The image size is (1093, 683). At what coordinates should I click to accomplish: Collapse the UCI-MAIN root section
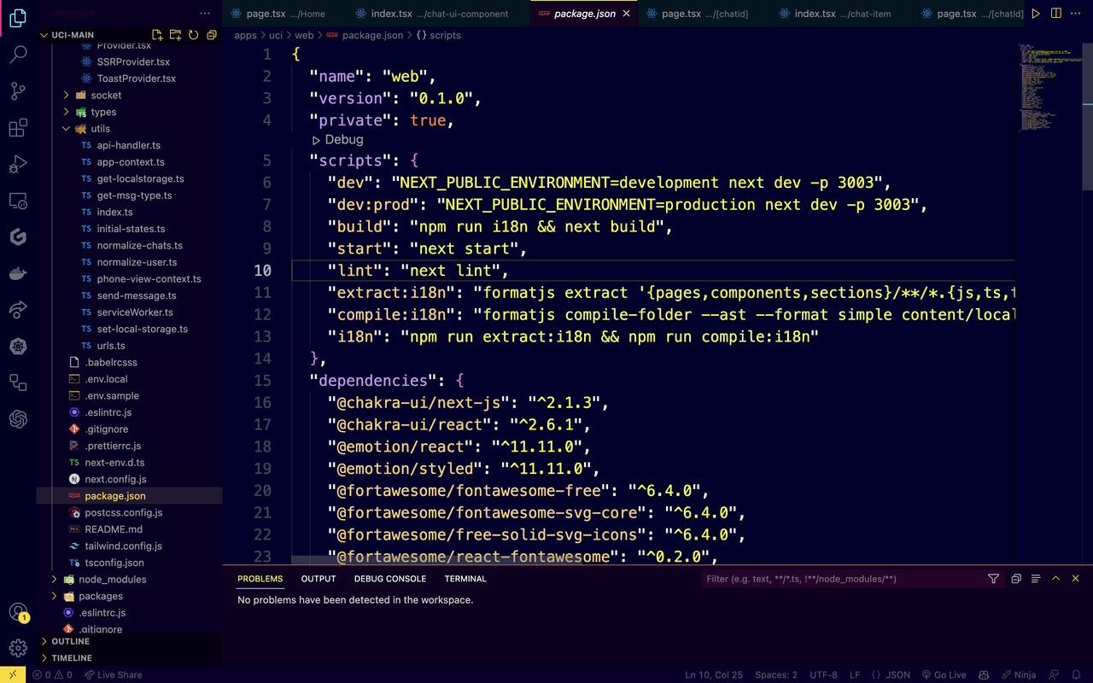[x=73, y=35]
